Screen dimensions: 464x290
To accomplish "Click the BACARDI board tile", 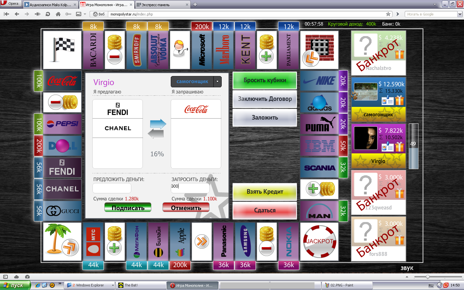I will (x=93, y=50).
